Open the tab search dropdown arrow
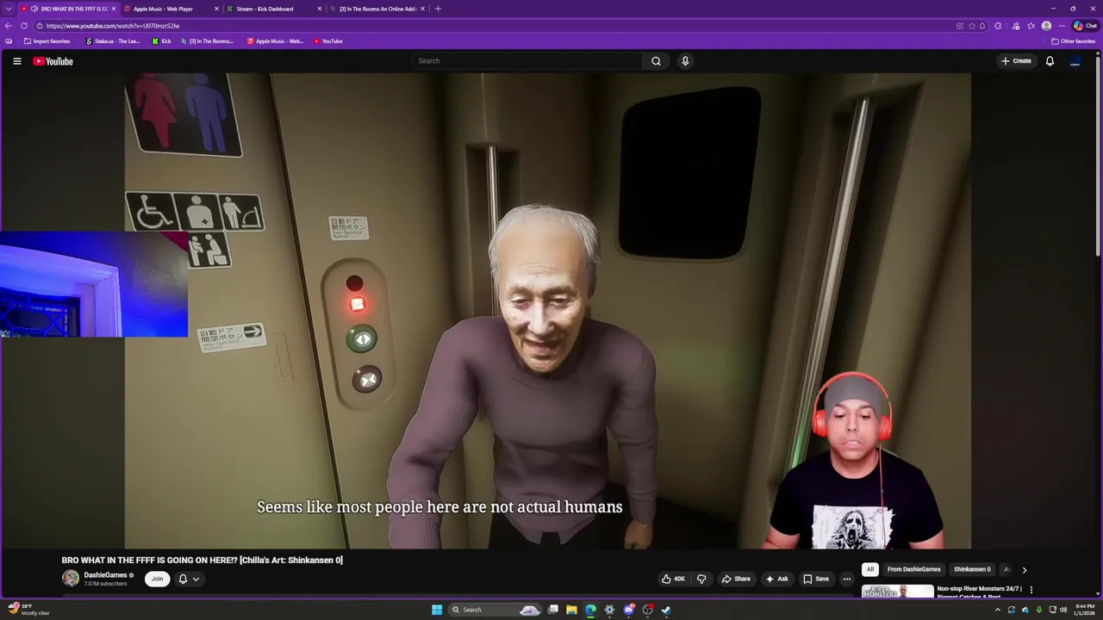Image resolution: width=1103 pixels, height=620 pixels. pos(9,9)
